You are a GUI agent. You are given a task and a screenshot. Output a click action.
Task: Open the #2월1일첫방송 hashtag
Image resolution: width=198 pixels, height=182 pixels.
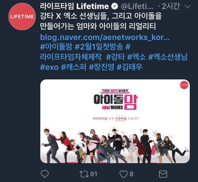(x=99, y=47)
